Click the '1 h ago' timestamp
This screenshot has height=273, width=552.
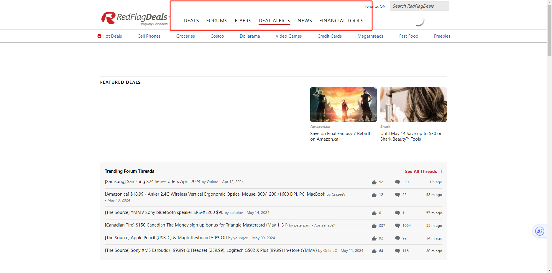pos(436,182)
